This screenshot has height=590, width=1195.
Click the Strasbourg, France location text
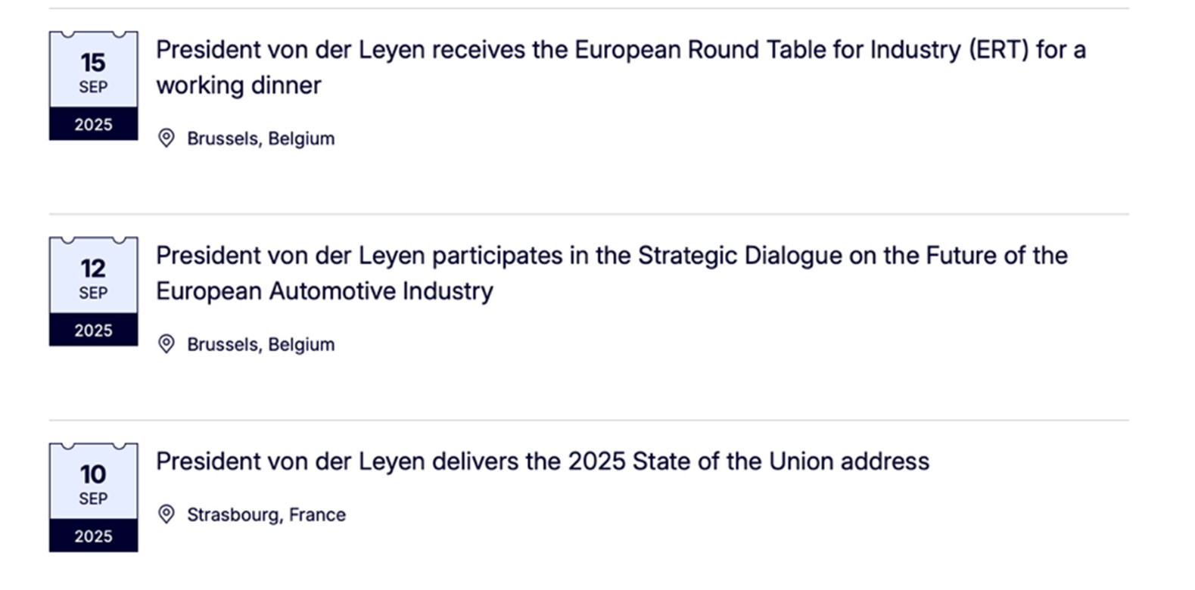point(266,514)
